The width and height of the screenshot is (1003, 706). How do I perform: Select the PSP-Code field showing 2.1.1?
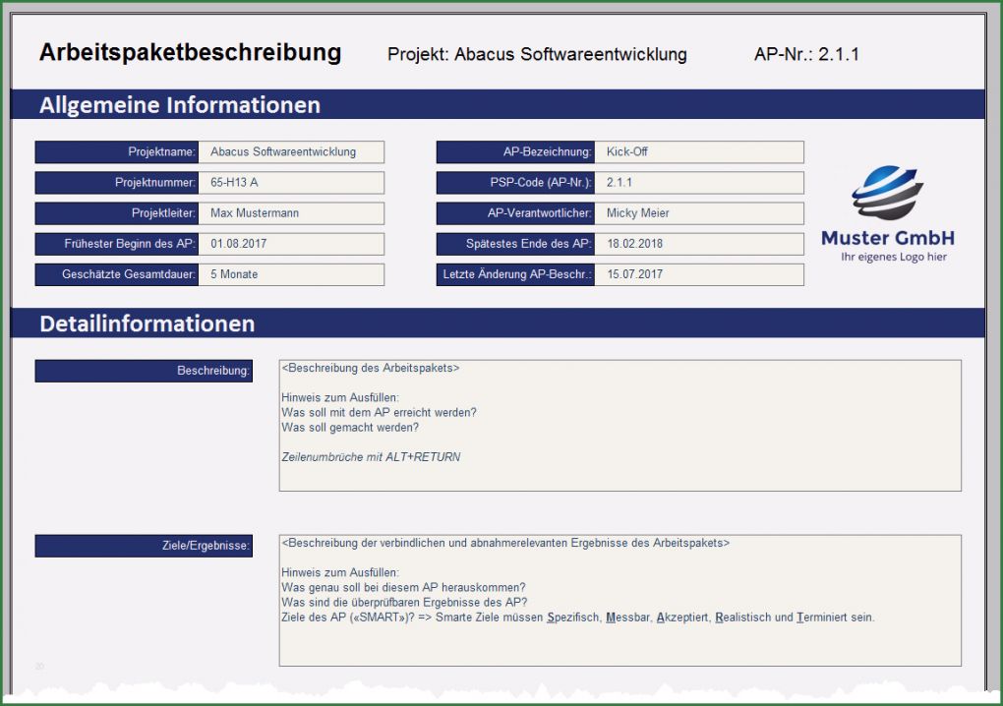coord(698,183)
